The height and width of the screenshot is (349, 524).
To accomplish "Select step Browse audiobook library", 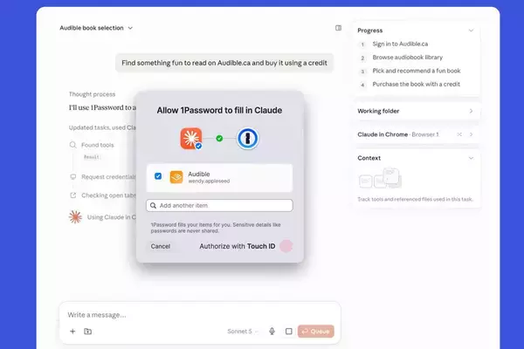I will pos(407,58).
